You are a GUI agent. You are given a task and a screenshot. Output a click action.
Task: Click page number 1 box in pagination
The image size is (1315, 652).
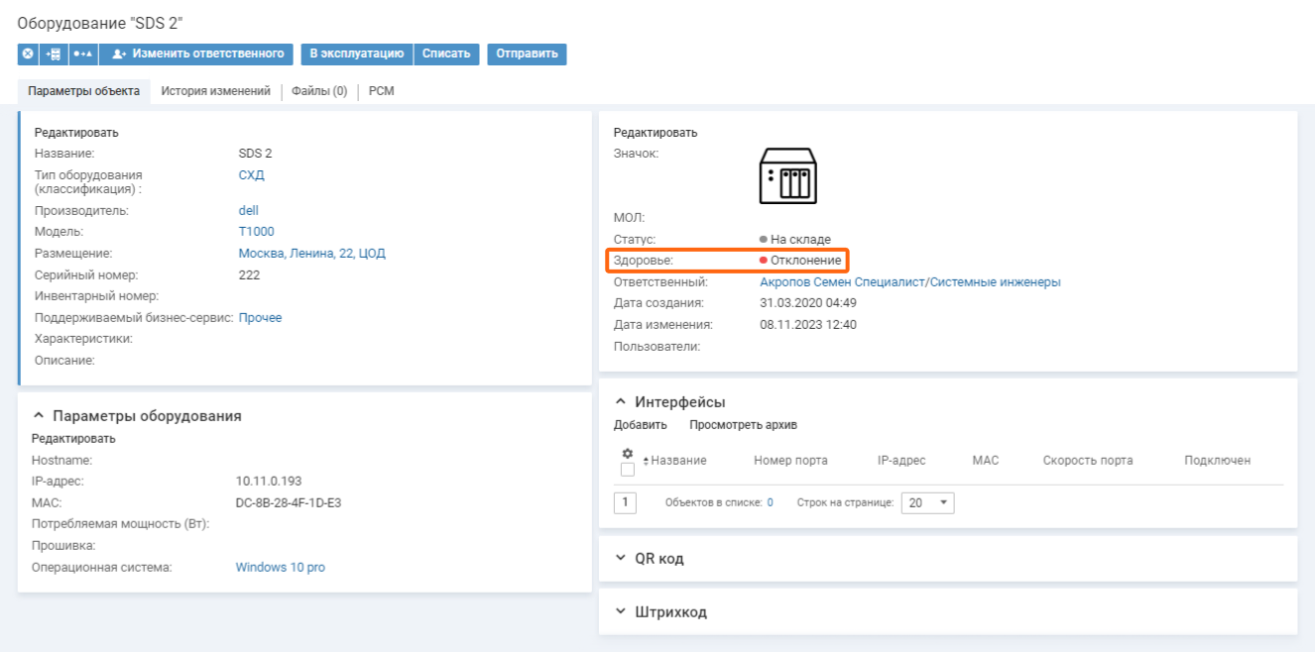[625, 502]
